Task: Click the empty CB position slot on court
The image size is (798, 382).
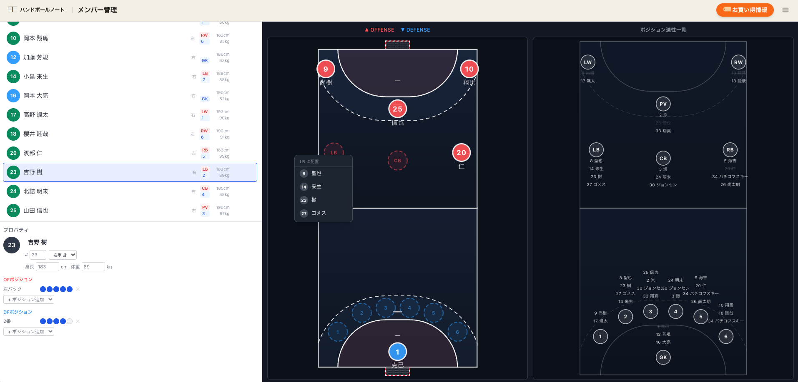Action: (397, 161)
